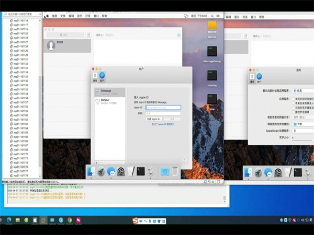This screenshot has width=314, height=235.
Task: Open Terminal icon in left VM dock
Action: pos(140,171)
